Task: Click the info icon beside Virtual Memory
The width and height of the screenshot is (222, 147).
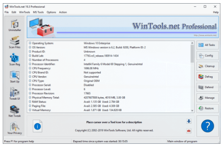Action: tap(30, 110)
